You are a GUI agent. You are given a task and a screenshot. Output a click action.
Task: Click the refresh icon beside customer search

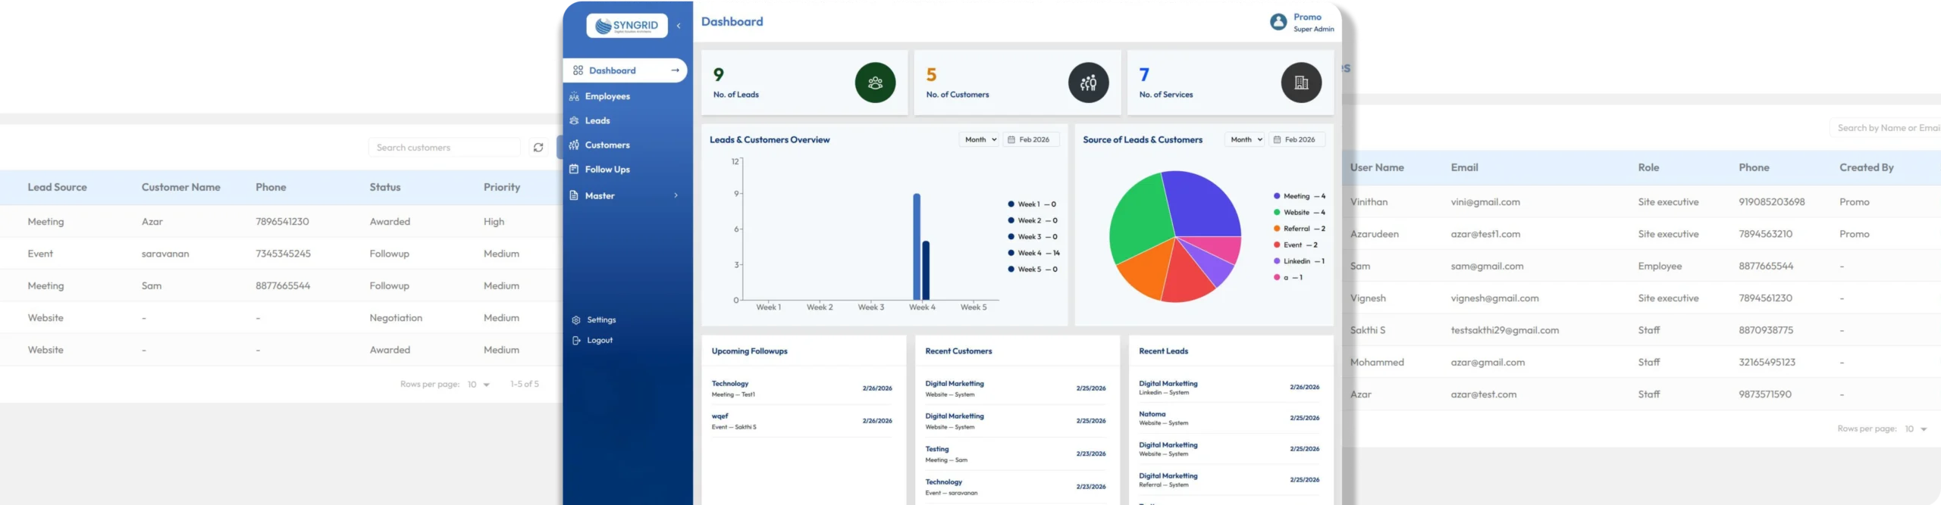(x=538, y=148)
